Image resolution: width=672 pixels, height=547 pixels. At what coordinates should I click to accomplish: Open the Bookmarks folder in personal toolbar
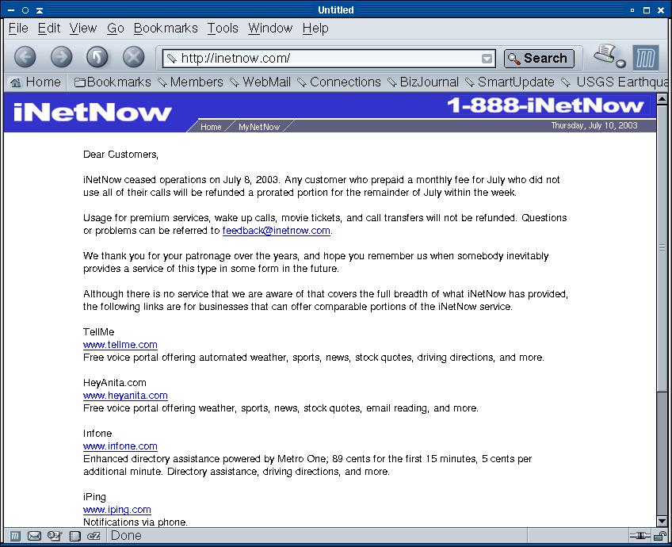click(x=113, y=82)
